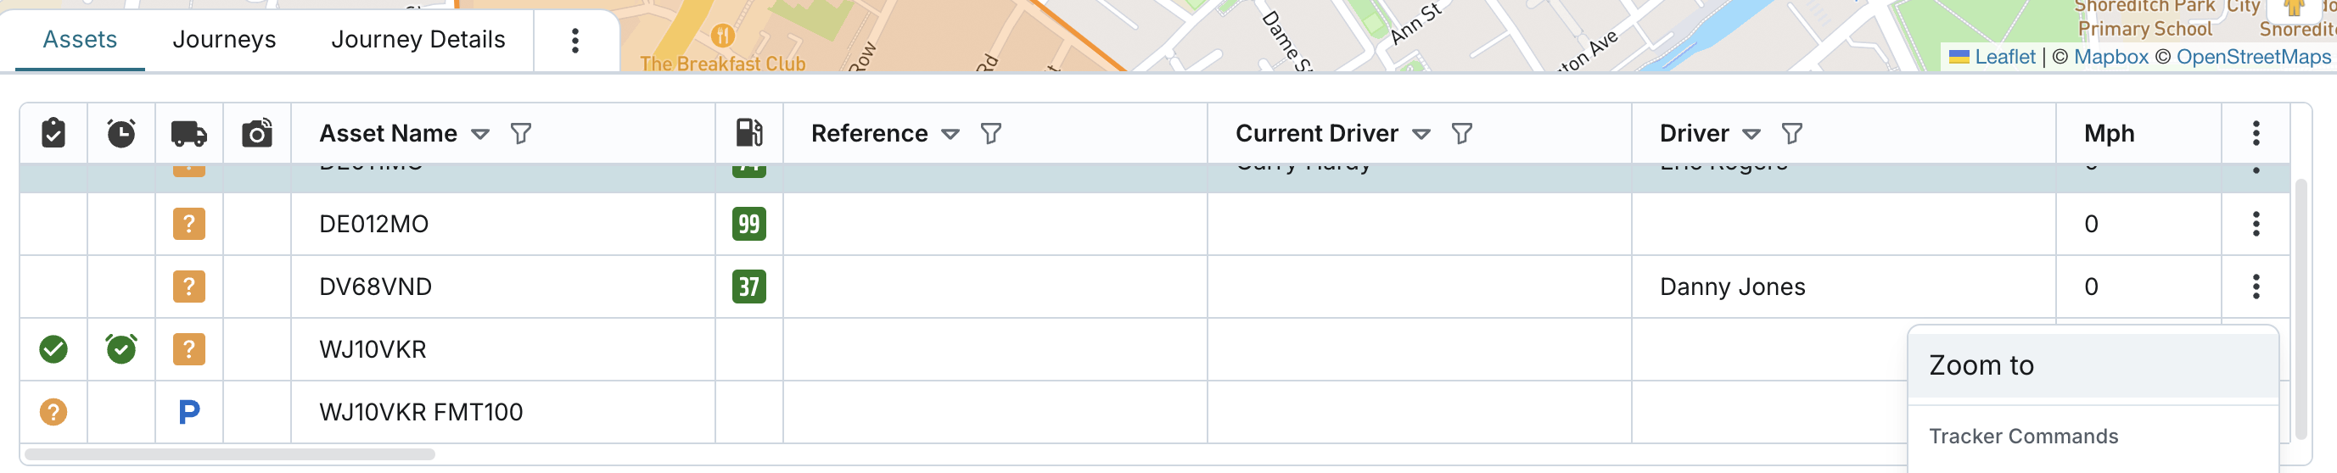This screenshot has width=2337, height=473.
Task: Click the fuel pump column header icon
Action: point(748,133)
